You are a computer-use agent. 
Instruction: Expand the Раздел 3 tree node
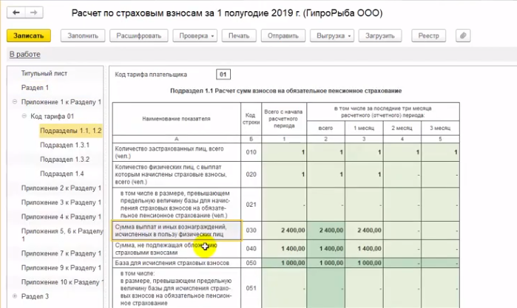(15, 296)
